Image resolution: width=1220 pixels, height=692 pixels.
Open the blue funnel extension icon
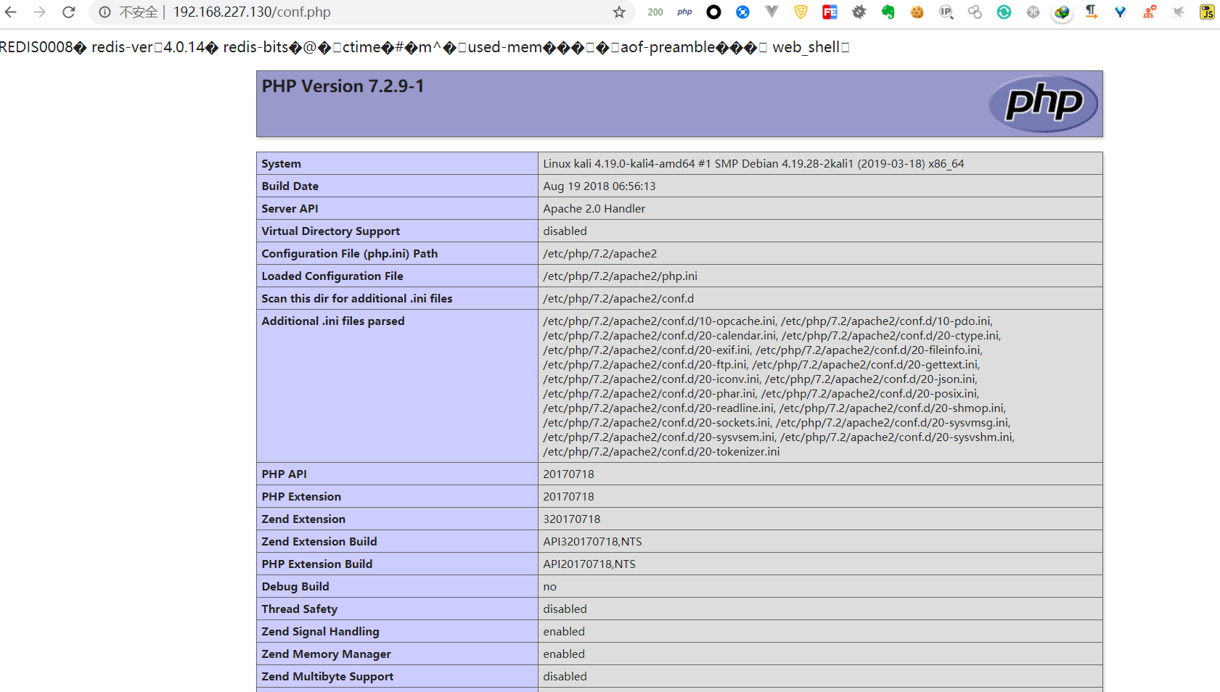(x=1120, y=12)
